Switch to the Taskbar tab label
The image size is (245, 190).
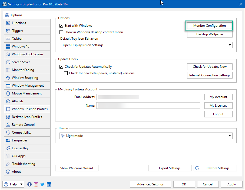click(17, 39)
